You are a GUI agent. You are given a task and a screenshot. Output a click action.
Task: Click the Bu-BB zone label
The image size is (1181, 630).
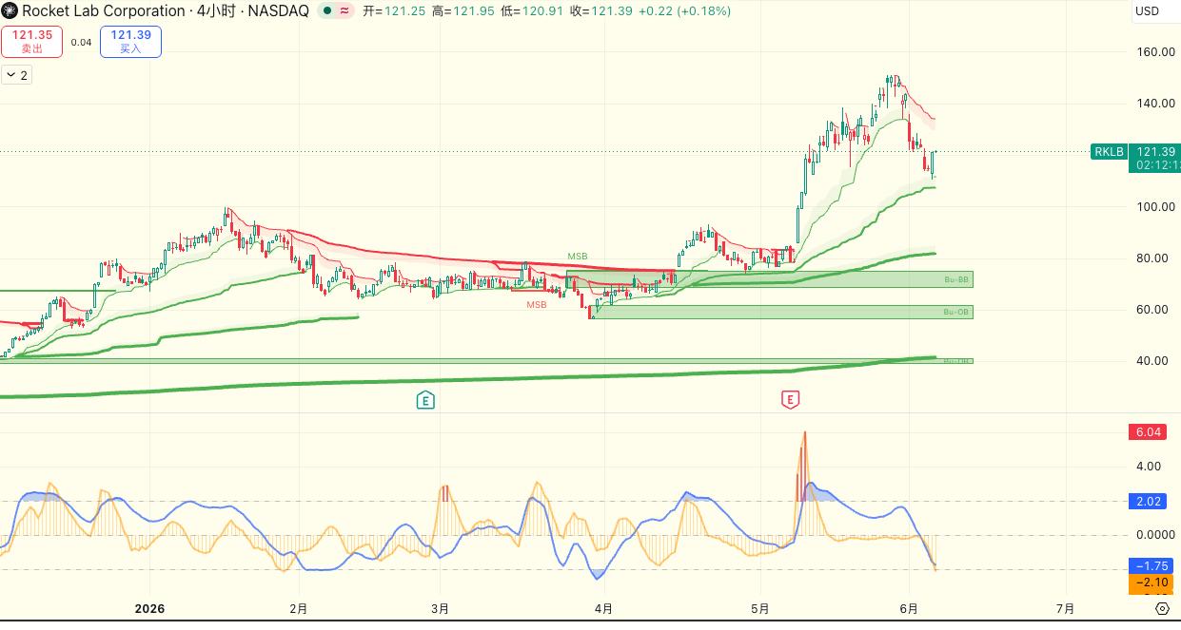tap(956, 280)
